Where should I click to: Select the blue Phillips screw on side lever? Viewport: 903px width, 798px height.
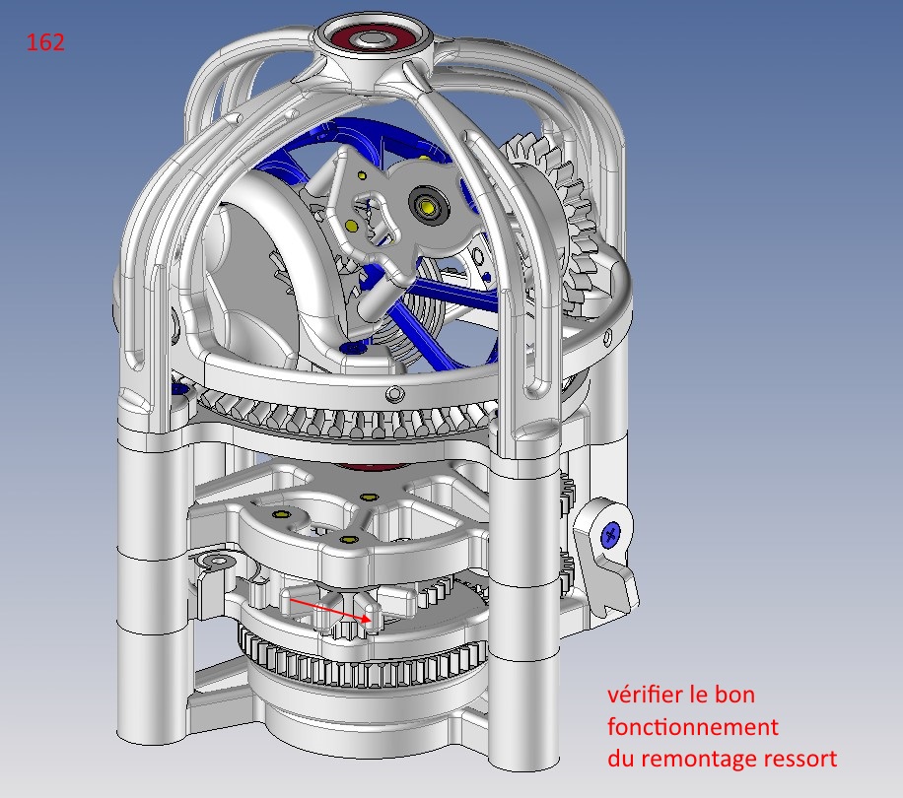point(611,535)
